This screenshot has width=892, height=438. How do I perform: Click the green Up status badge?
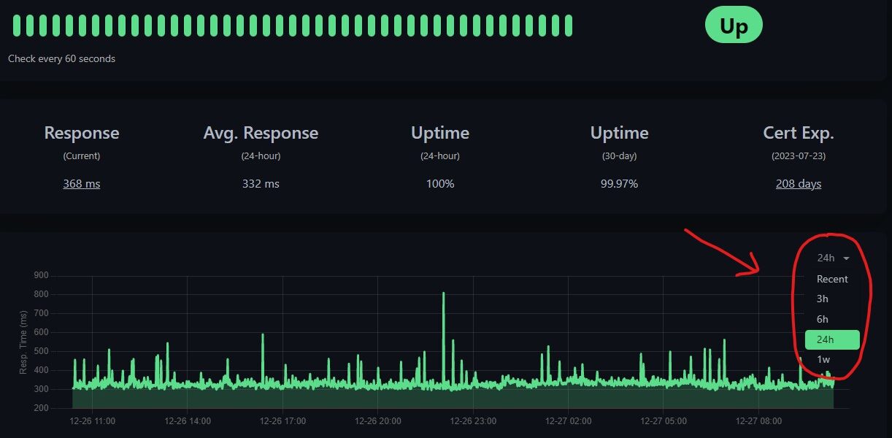734,26
